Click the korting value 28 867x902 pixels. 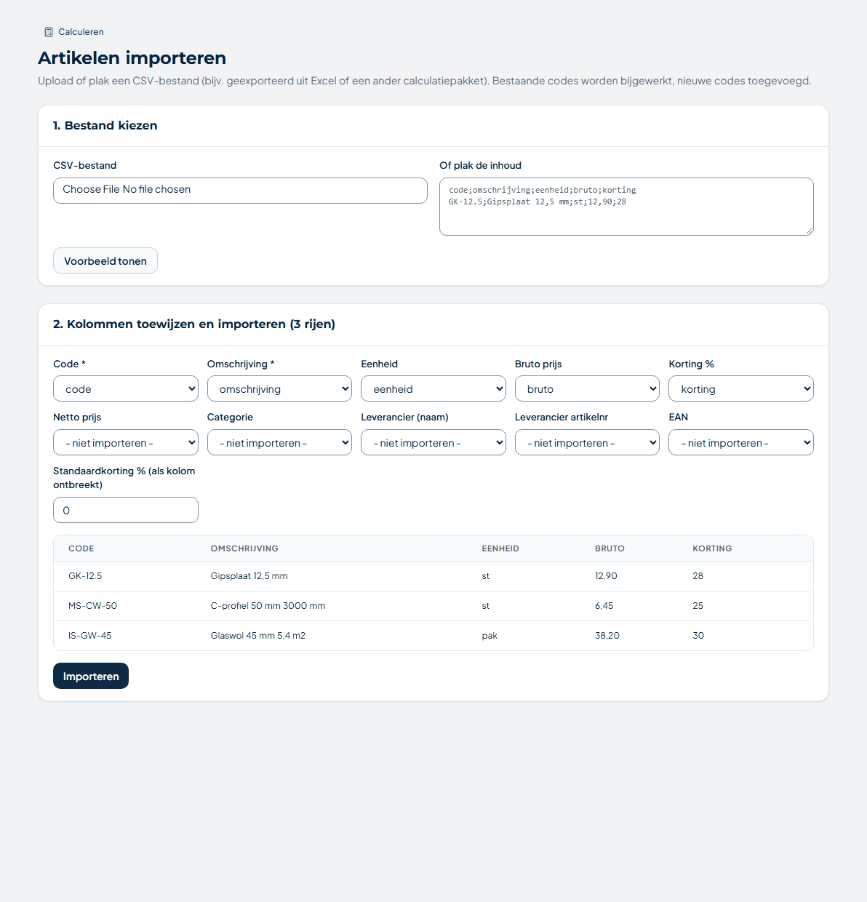pos(698,576)
